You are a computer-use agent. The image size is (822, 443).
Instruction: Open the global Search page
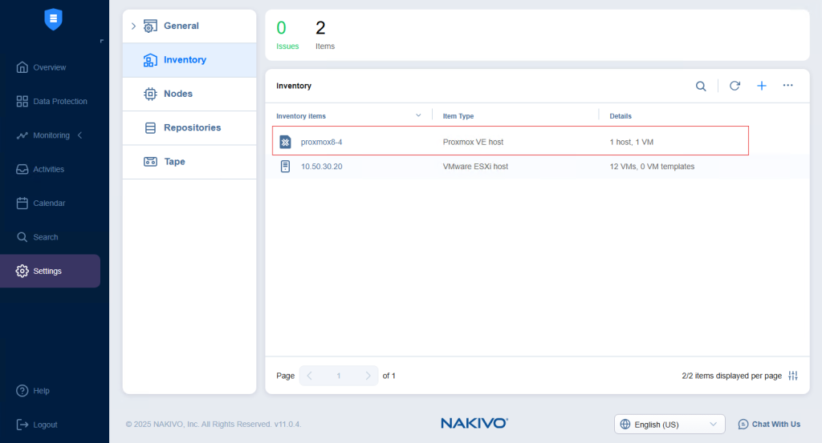pos(46,237)
